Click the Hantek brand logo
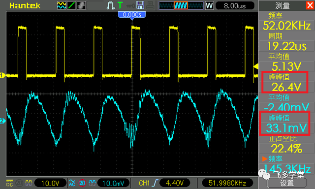The height and width of the screenshot is (189, 315). coord(25,5)
